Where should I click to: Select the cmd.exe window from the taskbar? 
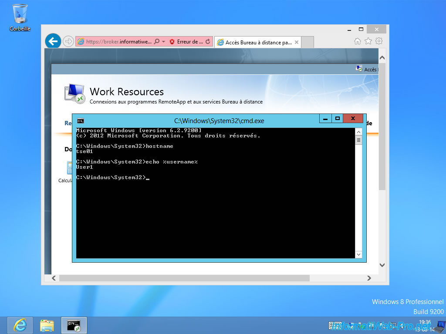click(74, 325)
